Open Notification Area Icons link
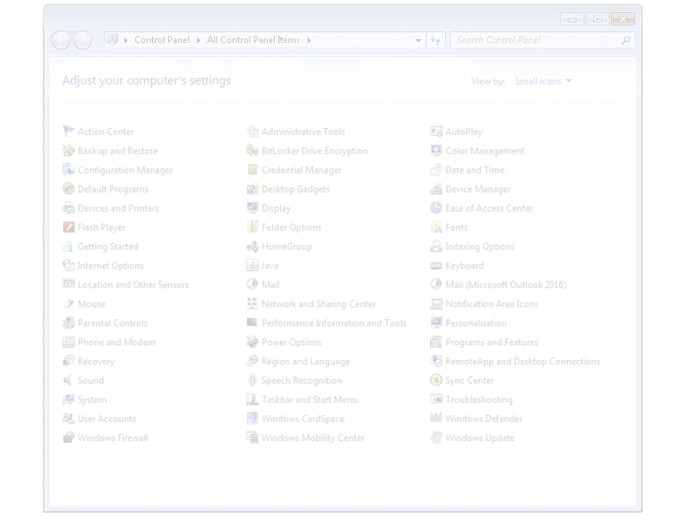This screenshot has height=523, width=698. pos(492,303)
